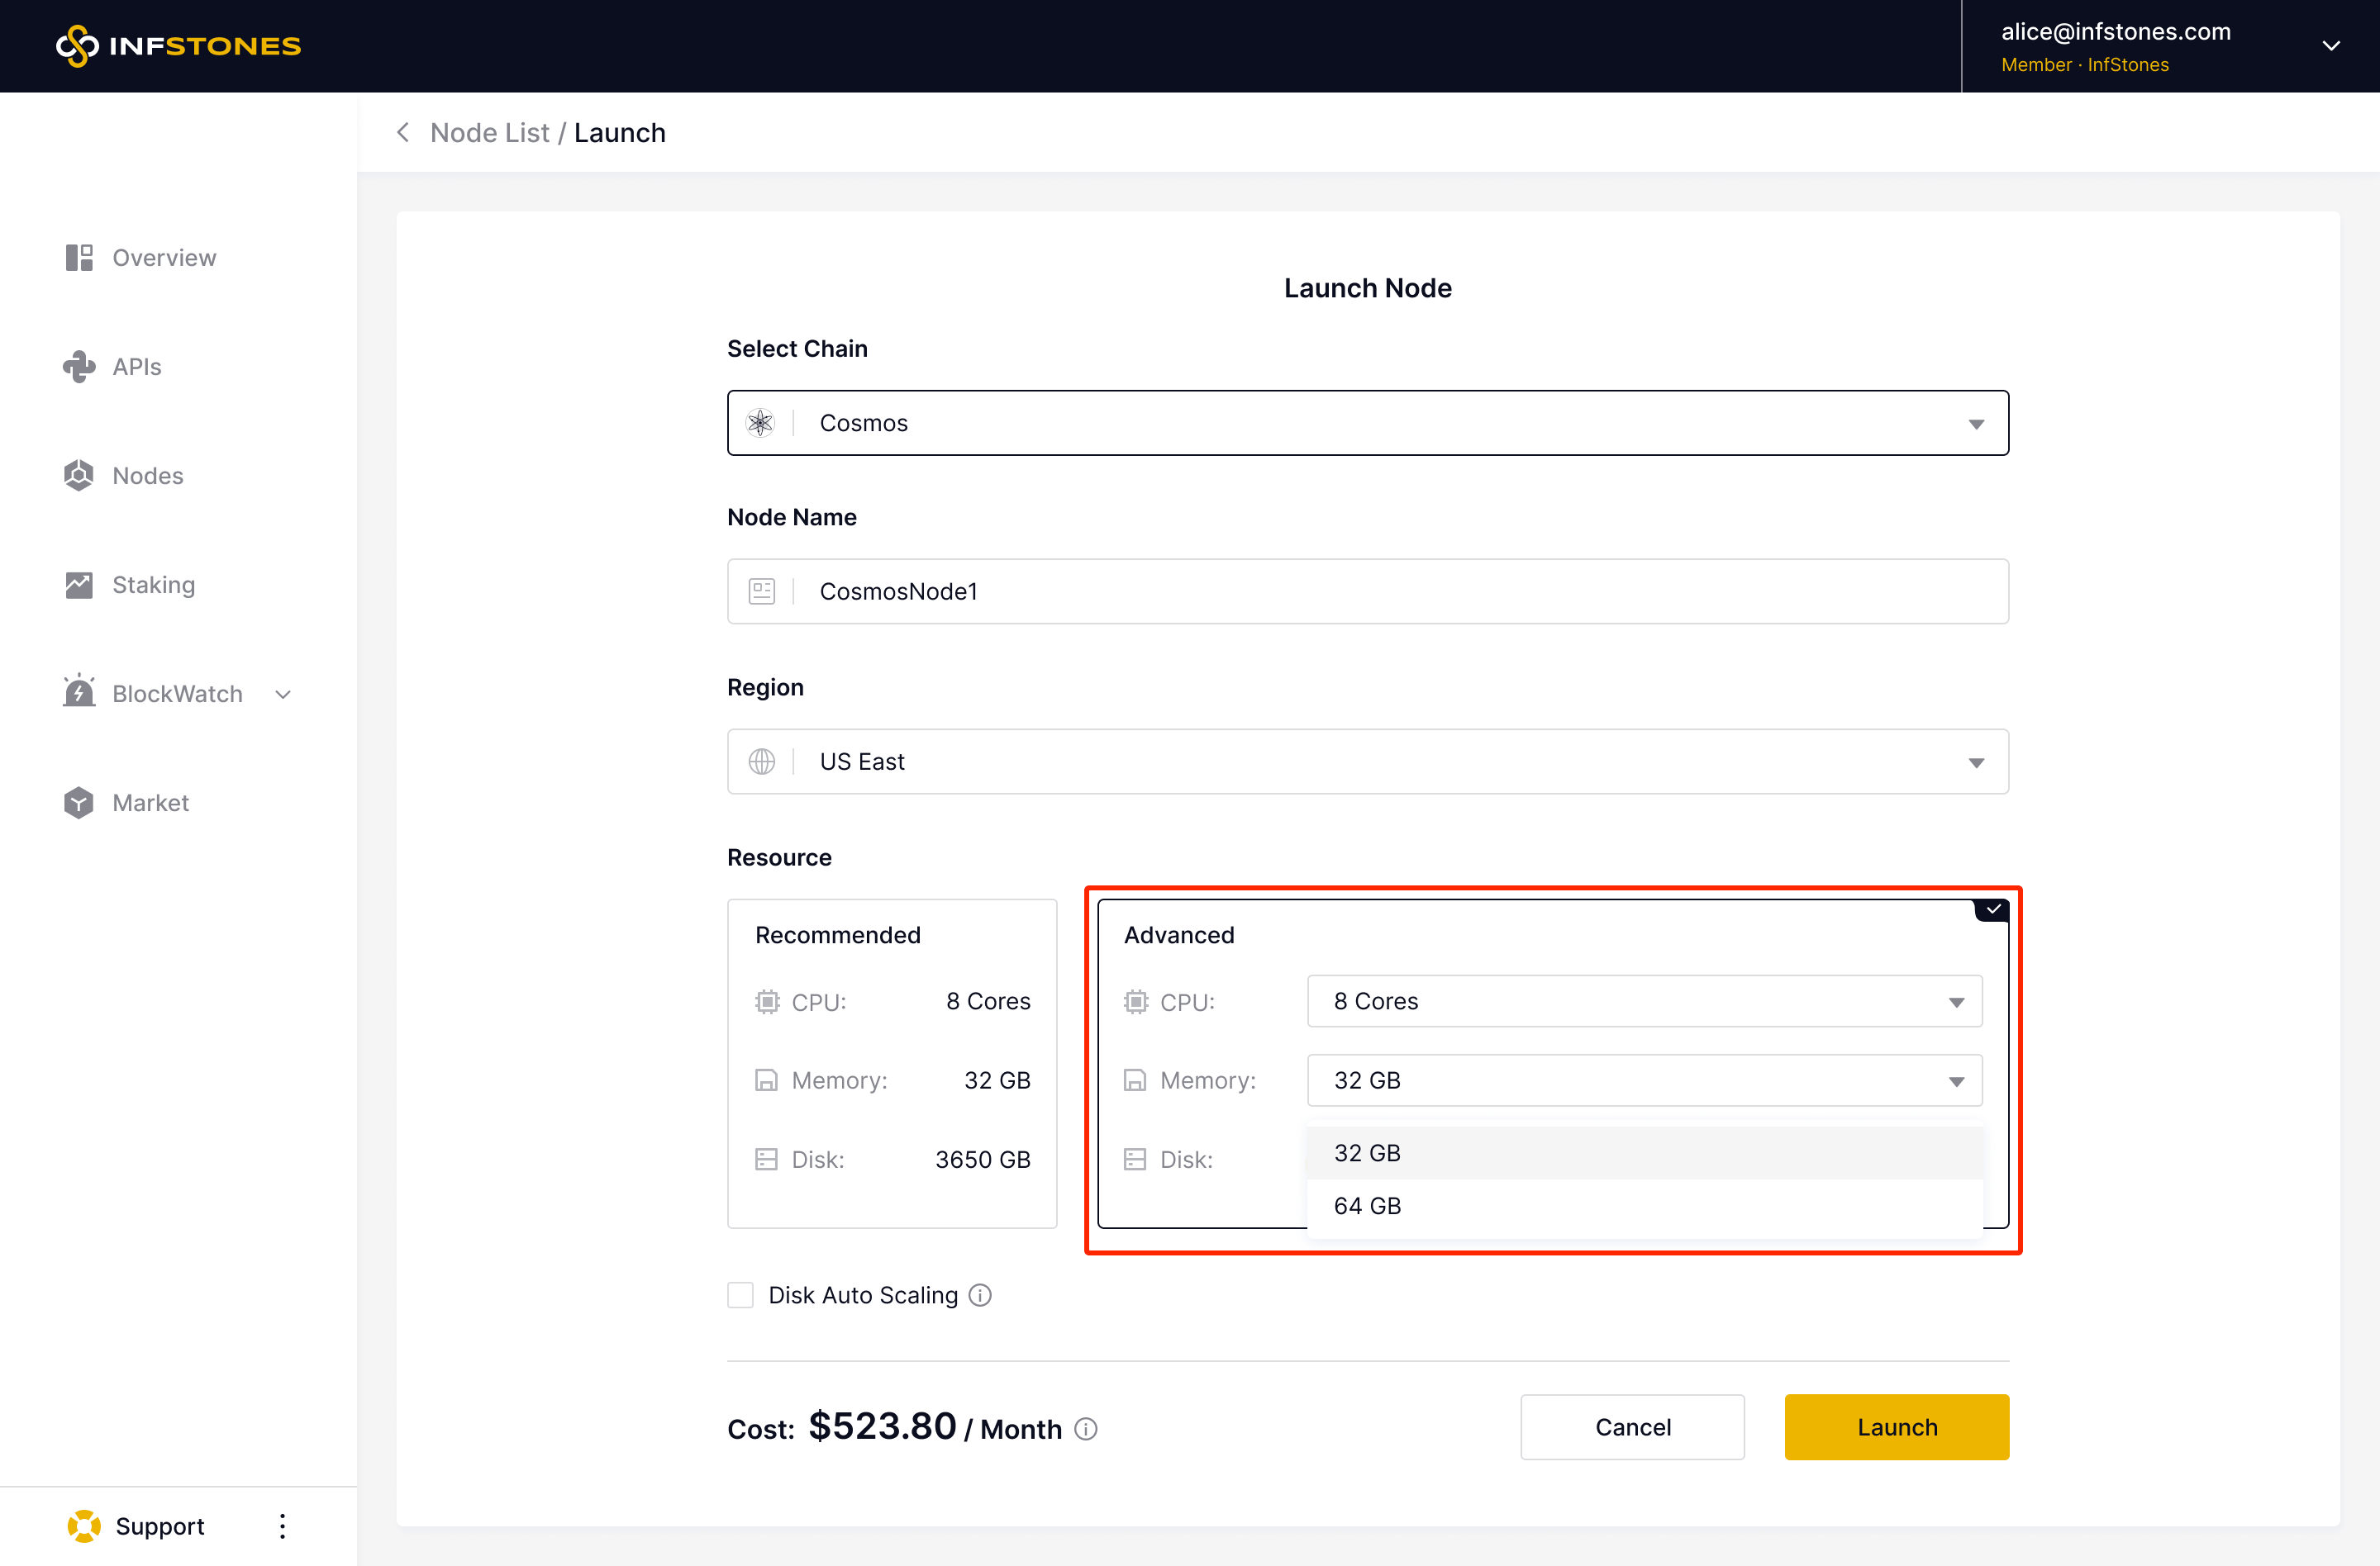Click the InfStones logo

tap(178, 46)
